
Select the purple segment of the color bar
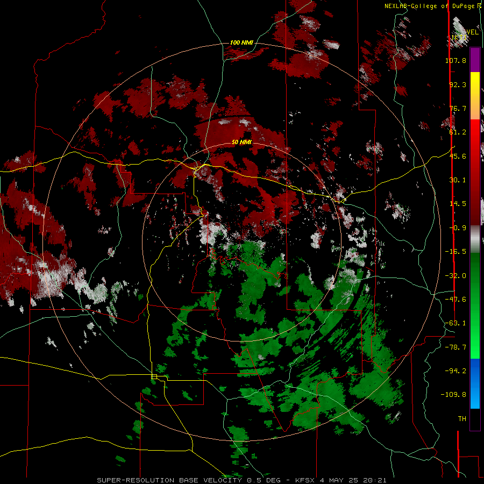pyautogui.click(x=475, y=60)
